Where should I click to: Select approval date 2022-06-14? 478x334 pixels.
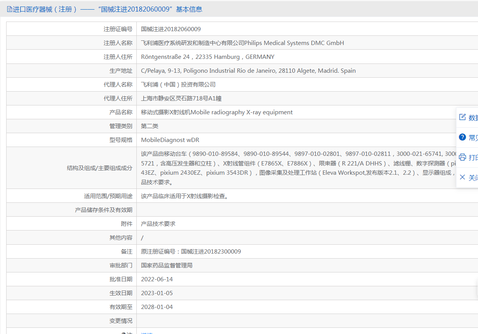point(157,279)
